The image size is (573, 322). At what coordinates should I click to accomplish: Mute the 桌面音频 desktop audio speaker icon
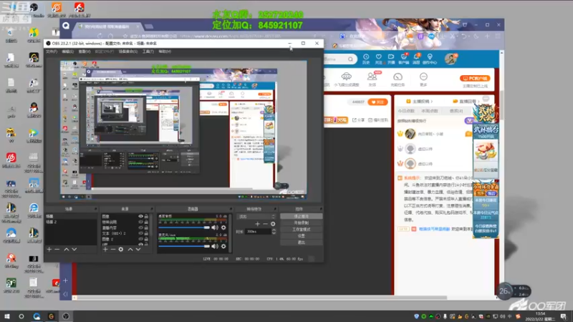[215, 228]
